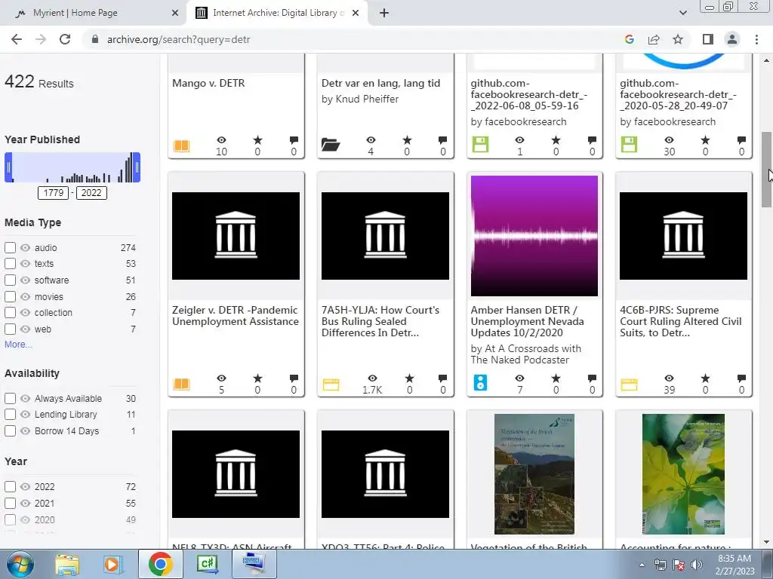The height and width of the screenshot is (579, 773).
Task: Check the 2021 year checkbox
Action: point(10,503)
